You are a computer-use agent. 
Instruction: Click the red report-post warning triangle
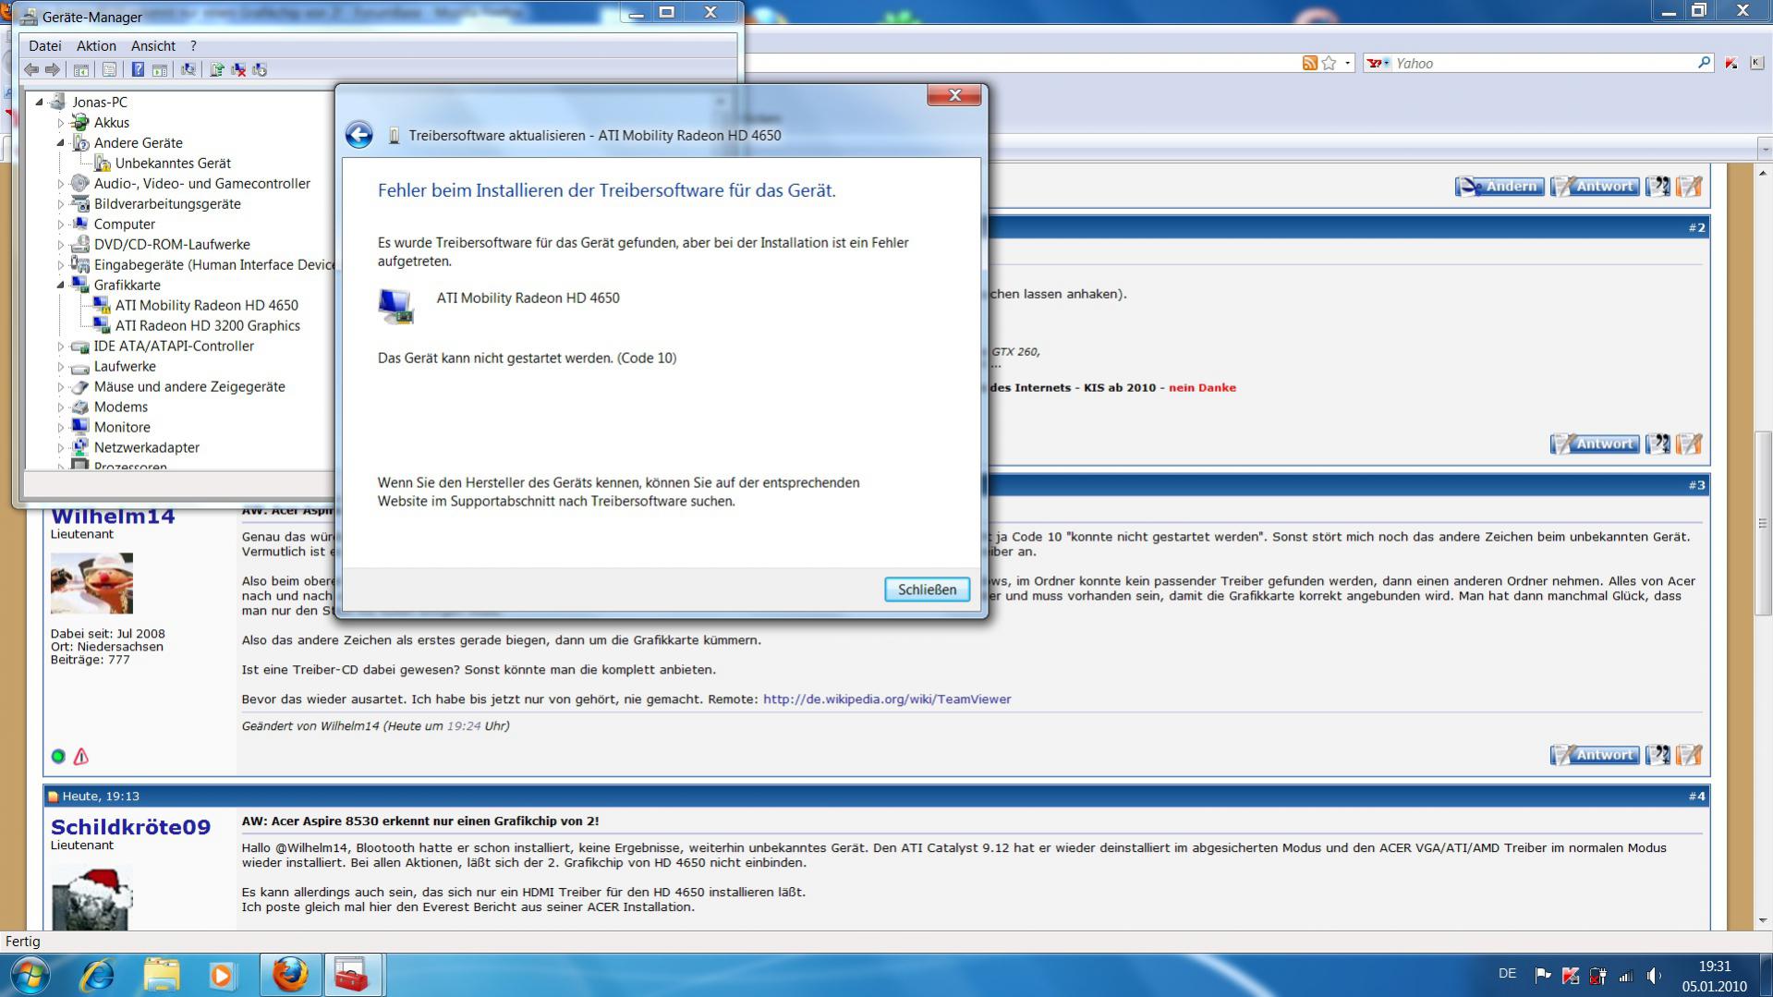pyautogui.click(x=81, y=757)
